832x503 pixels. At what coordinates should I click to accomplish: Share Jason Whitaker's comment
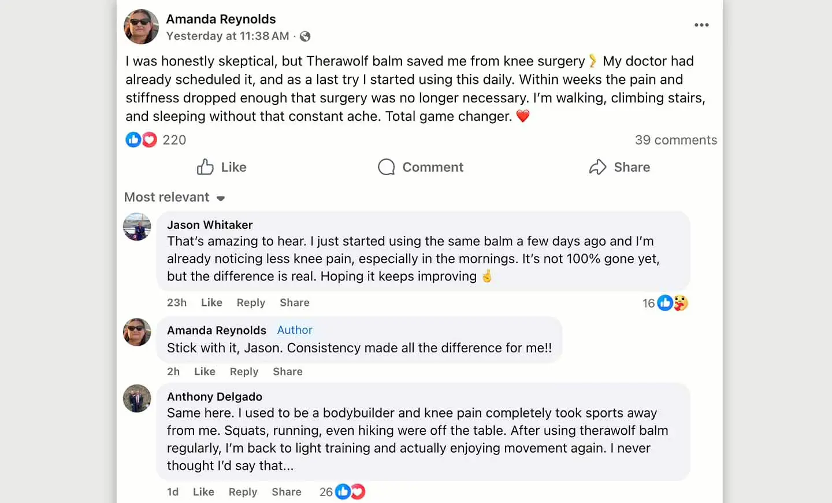coord(295,302)
